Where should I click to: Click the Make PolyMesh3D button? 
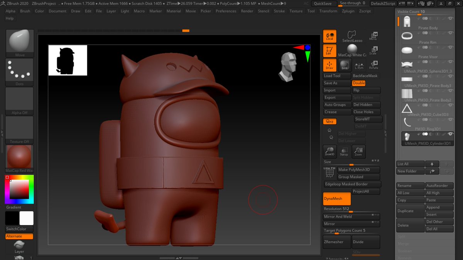tap(358, 170)
